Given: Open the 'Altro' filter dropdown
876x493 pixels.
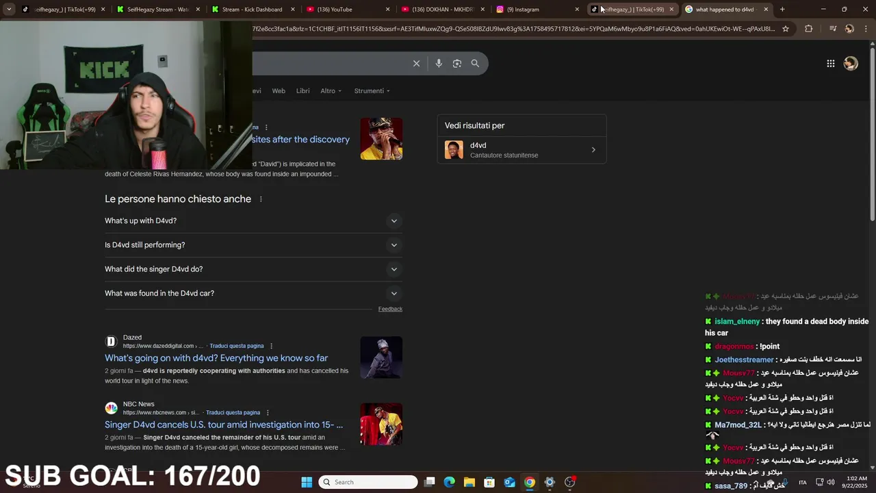Looking at the screenshot, I should pyautogui.click(x=331, y=91).
